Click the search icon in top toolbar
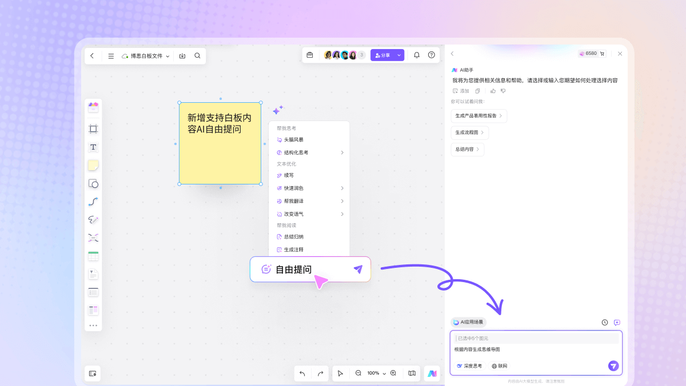The width and height of the screenshot is (686, 386). pyautogui.click(x=197, y=56)
